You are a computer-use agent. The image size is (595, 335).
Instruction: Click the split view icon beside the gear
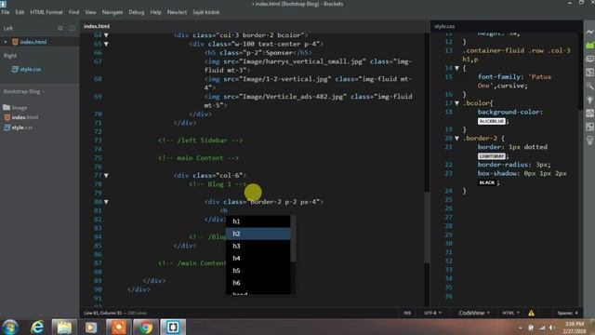pyautogui.click(x=72, y=28)
